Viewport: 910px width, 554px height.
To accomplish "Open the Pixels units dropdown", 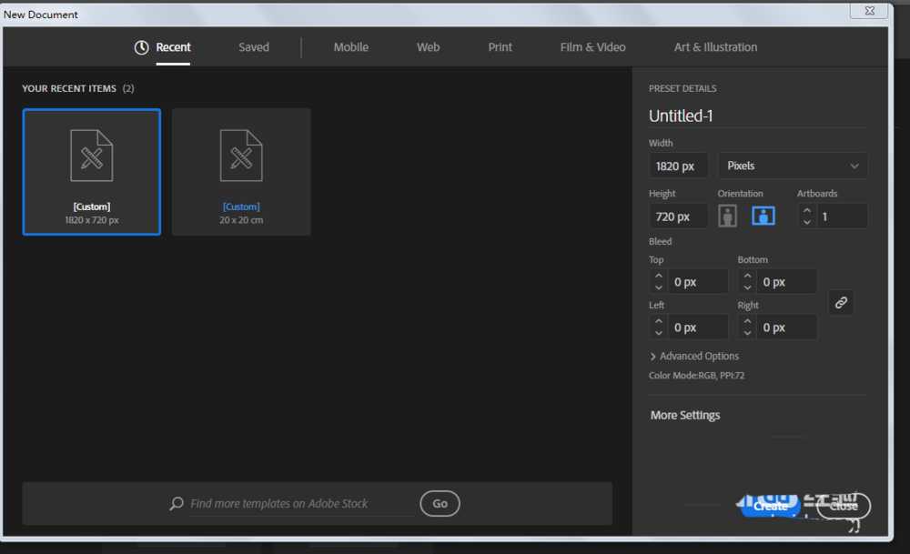I will 793,166.
